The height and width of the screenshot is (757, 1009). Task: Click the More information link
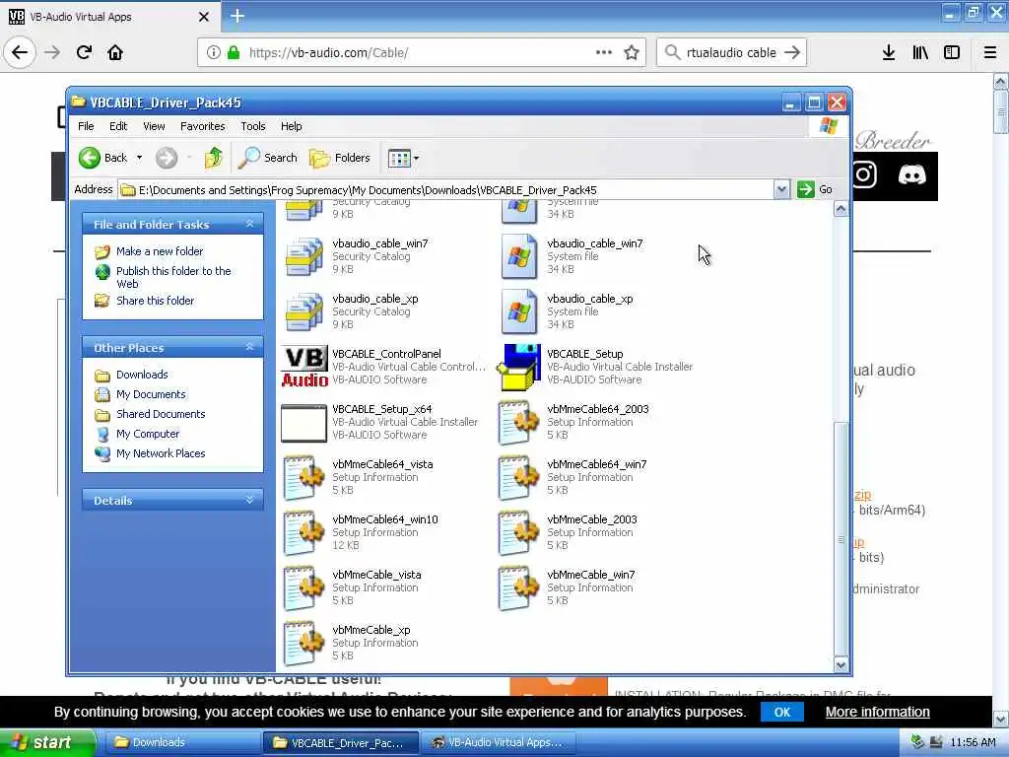[x=877, y=712]
